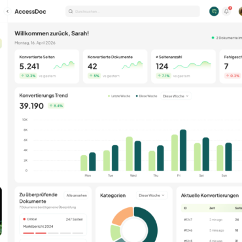Open Diese Woche dropdown in Kategorien

click(x=152, y=196)
